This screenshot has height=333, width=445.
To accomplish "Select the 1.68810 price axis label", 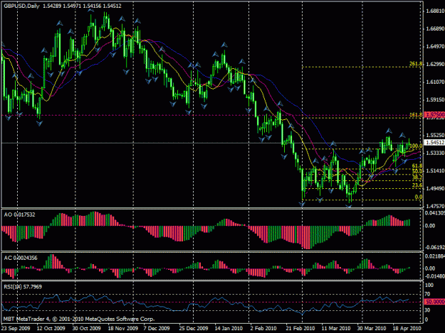I will coord(435,11).
